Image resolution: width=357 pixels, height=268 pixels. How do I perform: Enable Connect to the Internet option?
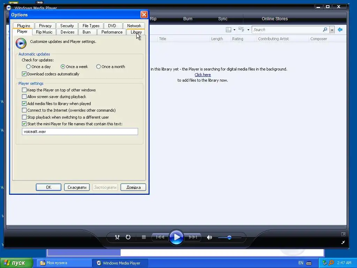pos(24,110)
